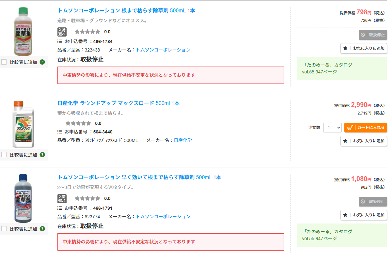
Task: Add 1,080円 herbicide to favorites
Action: 364,215
